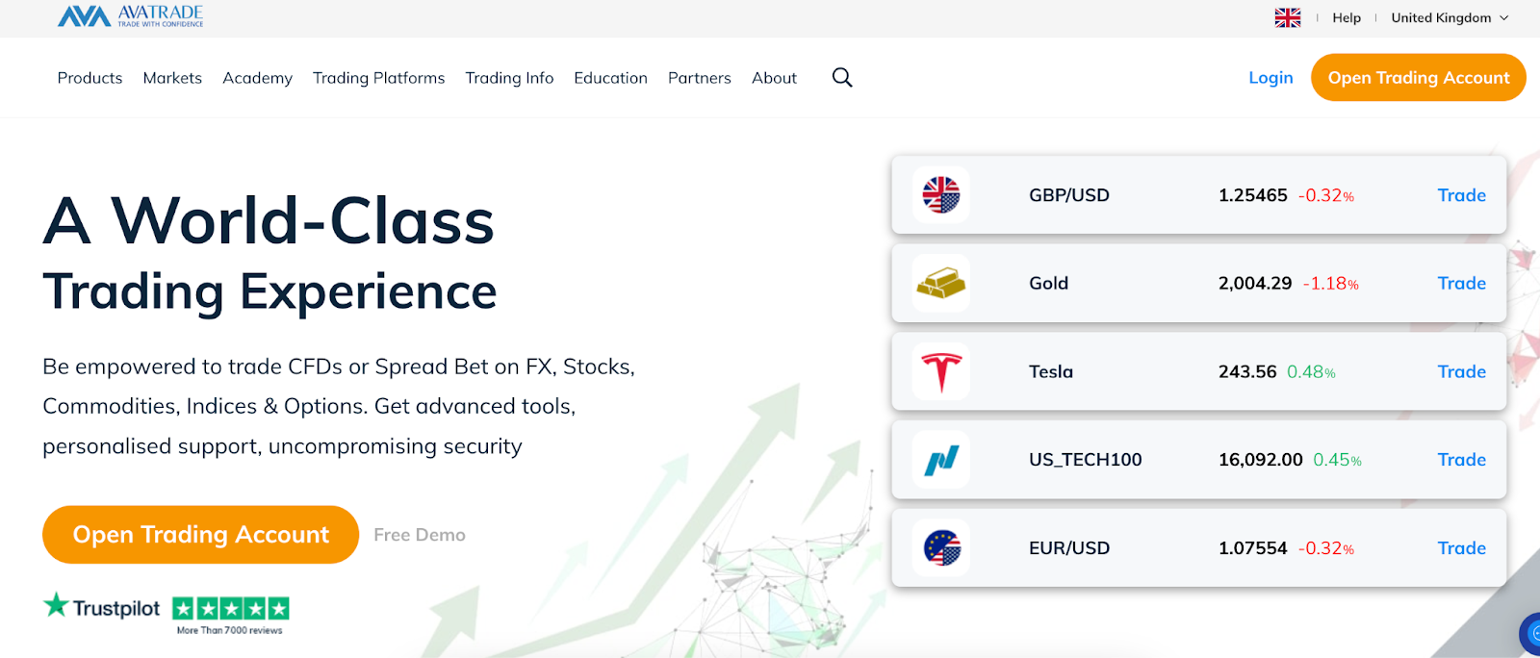Click the 1.25465 price value
Image resolution: width=1540 pixels, height=658 pixels.
[1252, 195]
